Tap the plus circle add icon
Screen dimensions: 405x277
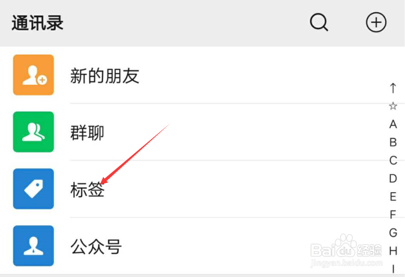[x=376, y=22]
